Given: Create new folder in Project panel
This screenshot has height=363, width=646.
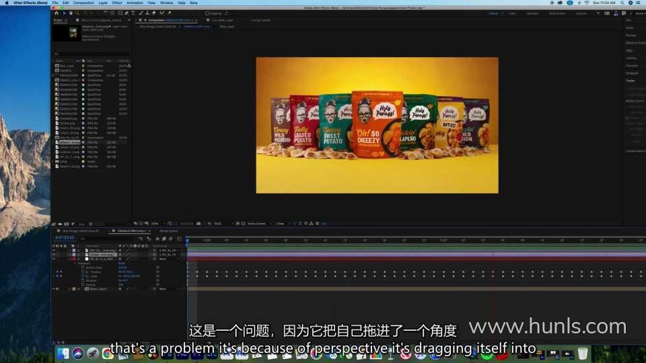Looking at the screenshot, I should point(60,224).
